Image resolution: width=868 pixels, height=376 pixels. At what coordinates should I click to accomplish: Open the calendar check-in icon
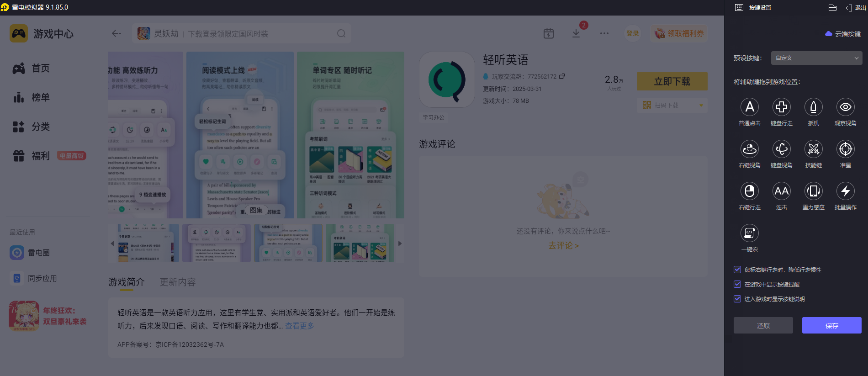click(549, 33)
